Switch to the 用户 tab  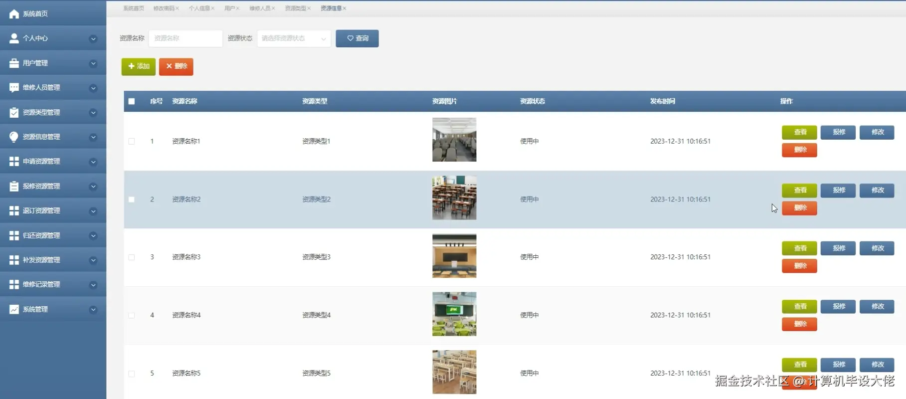(x=229, y=8)
